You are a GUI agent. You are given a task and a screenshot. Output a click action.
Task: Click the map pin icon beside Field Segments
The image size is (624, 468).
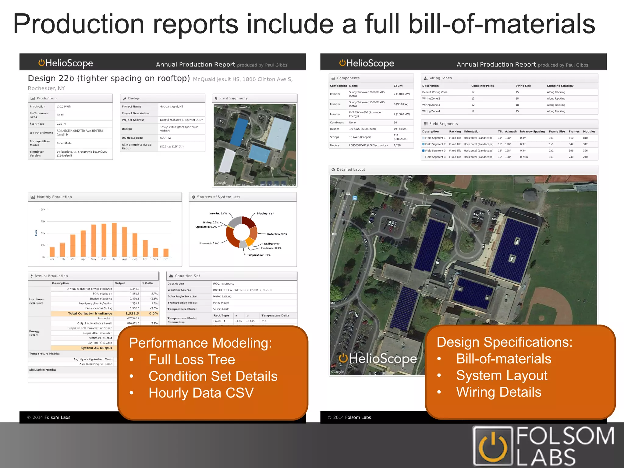[x=216, y=98]
